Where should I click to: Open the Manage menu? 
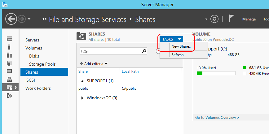click(x=249, y=19)
